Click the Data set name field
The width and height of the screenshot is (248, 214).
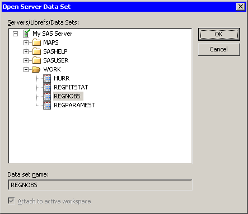coord(100,185)
